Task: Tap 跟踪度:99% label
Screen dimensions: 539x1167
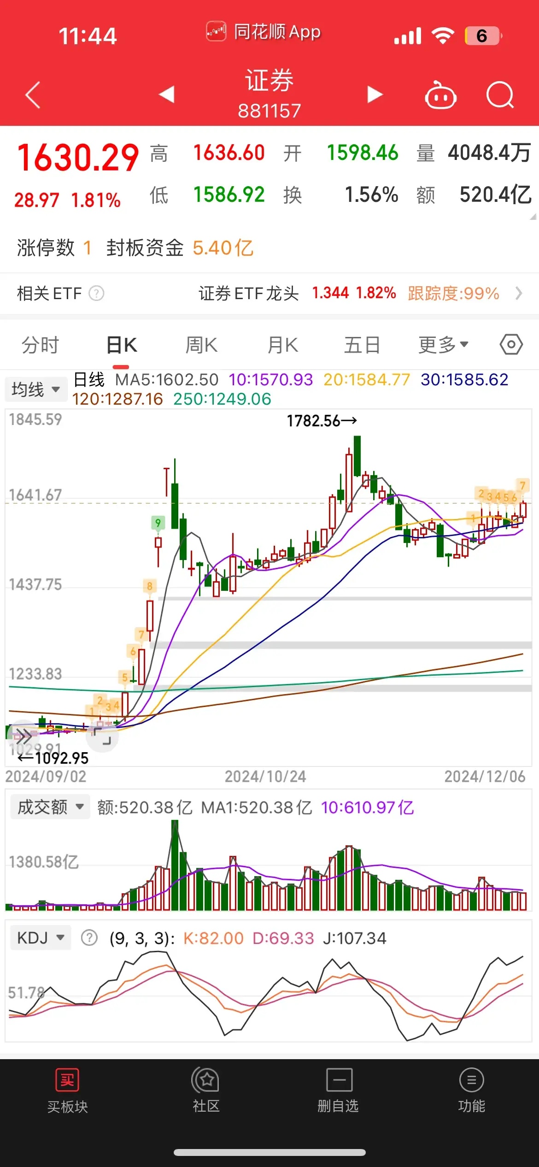Action: coord(453,293)
